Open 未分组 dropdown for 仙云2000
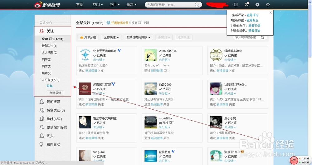Screen dimensions: 312x165 pyautogui.click(x=164, y=93)
